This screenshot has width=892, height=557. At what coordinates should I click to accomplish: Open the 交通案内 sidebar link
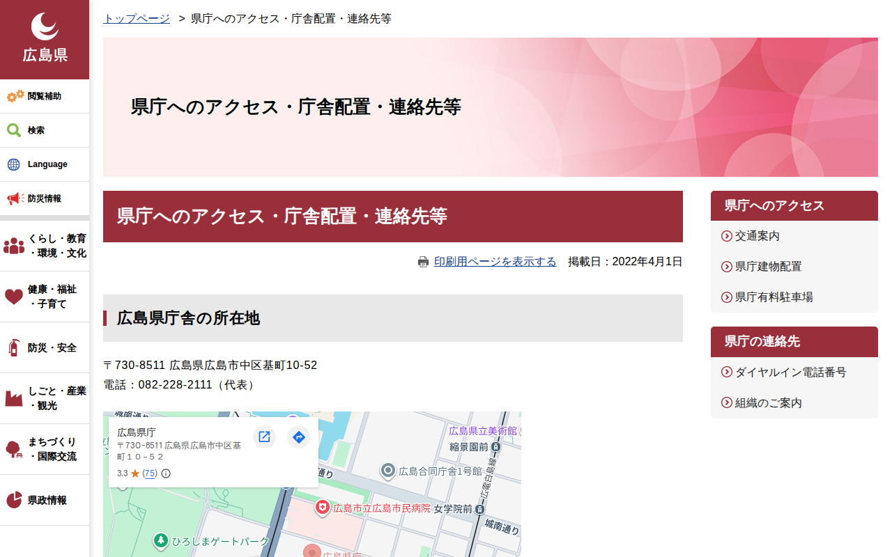(x=758, y=236)
